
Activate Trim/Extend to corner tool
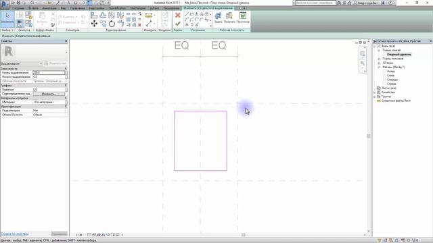pos(120,24)
